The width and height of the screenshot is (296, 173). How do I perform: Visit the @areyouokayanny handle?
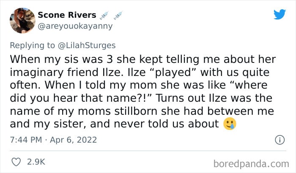point(75,26)
